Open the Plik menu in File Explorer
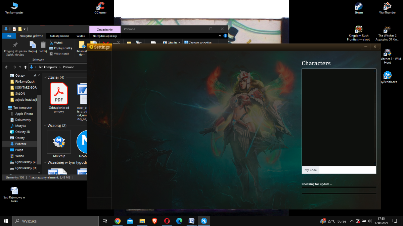 coord(9,36)
